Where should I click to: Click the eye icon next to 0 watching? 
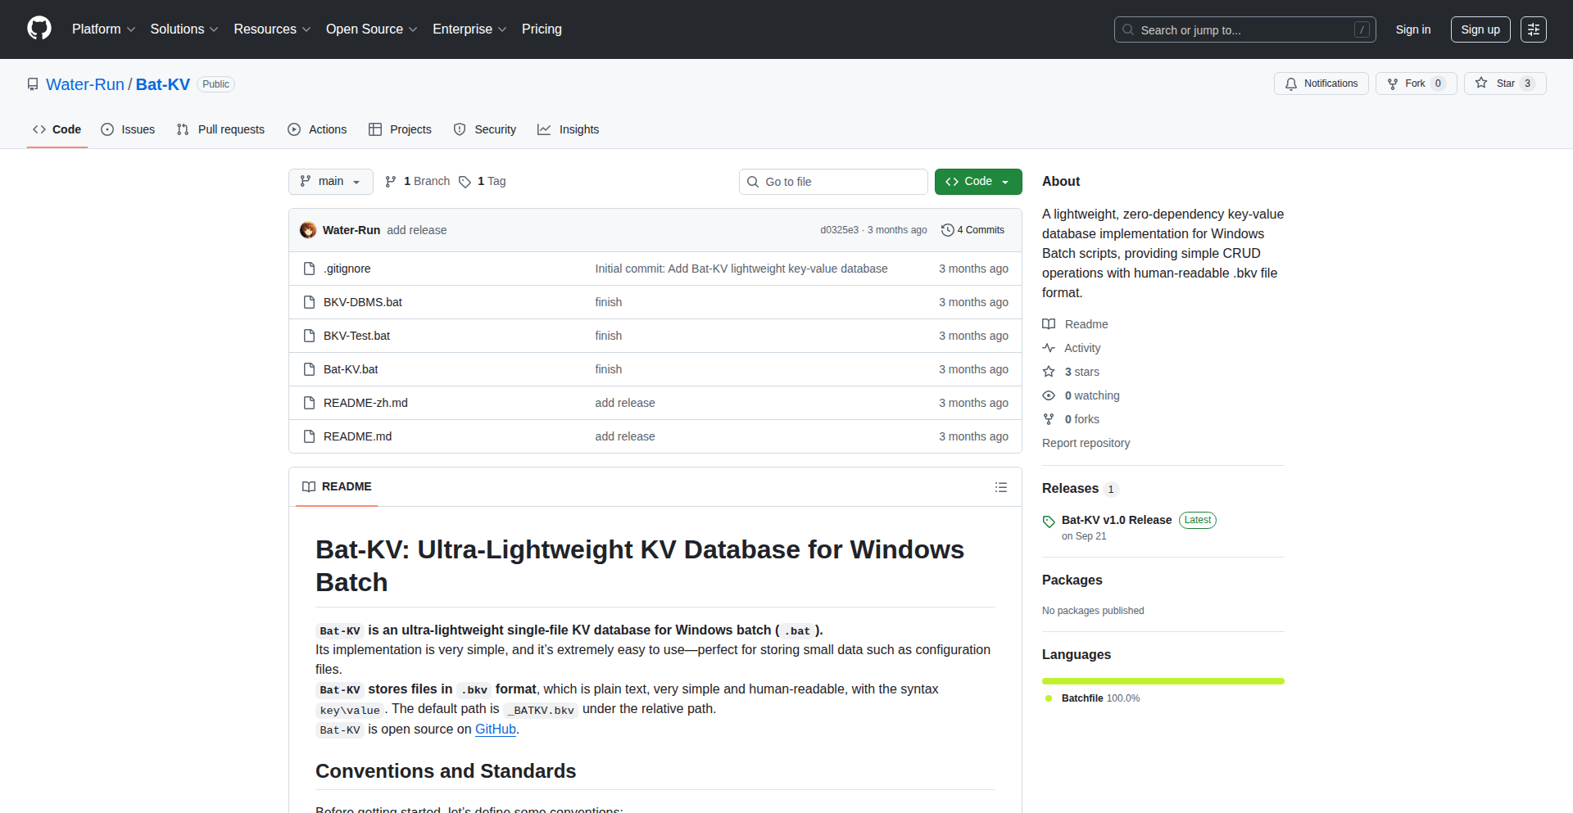click(x=1049, y=395)
